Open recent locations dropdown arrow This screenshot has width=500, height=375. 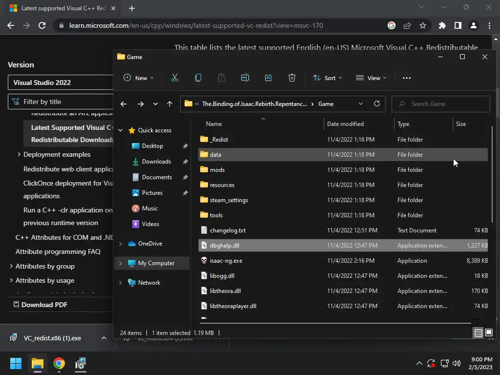point(155,104)
